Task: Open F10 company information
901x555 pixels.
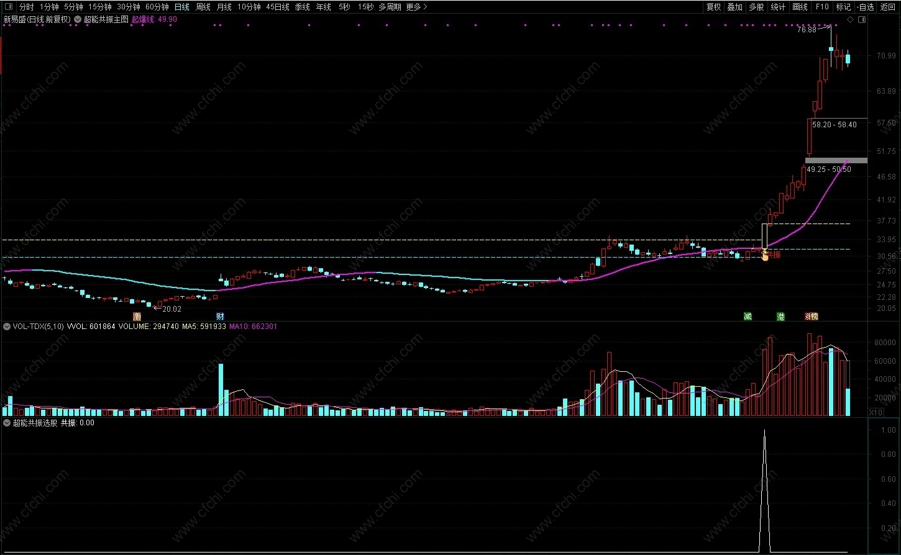Action: 822,7
